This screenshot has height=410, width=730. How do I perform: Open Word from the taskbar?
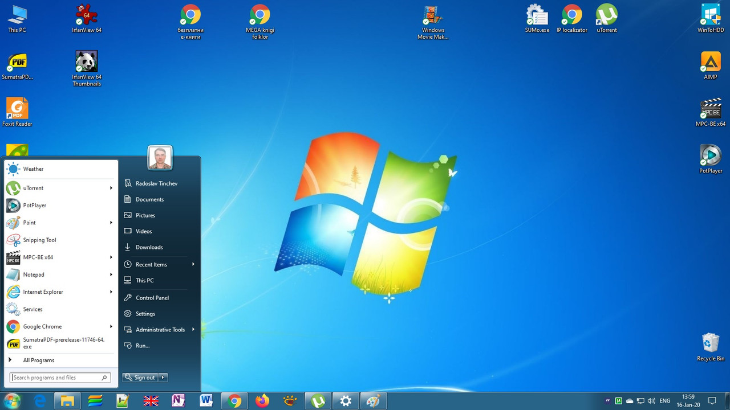click(x=206, y=401)
